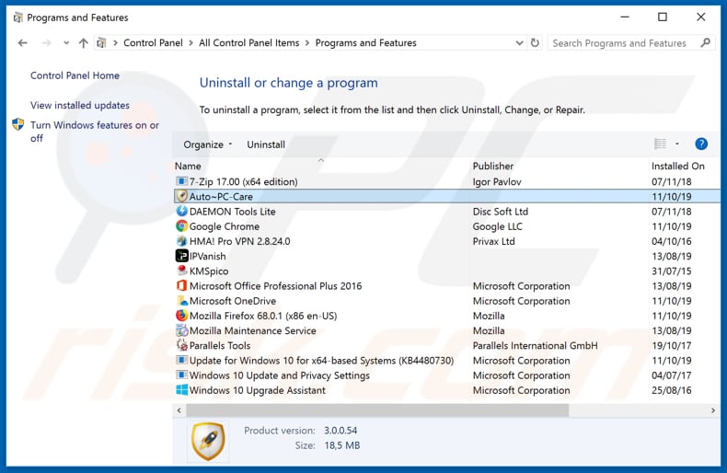This screenshot has height=473, width=727.
Task: Click the Microsoft Office Professional Plus icon
Action: [182, 286]
